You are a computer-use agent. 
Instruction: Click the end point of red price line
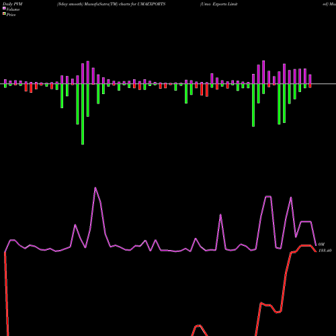[316, 251]
